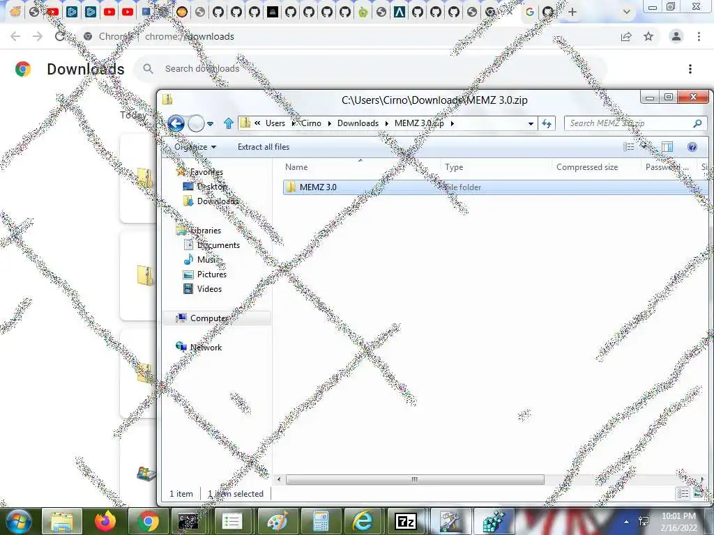Open Internet Explorer from the taskbar

363,521
